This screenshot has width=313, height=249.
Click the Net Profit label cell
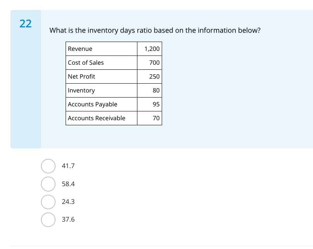pyautogui.click(x=101, y=77)
